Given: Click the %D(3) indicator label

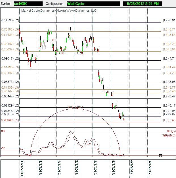Looking at the screenshot, I should (171, 131).
